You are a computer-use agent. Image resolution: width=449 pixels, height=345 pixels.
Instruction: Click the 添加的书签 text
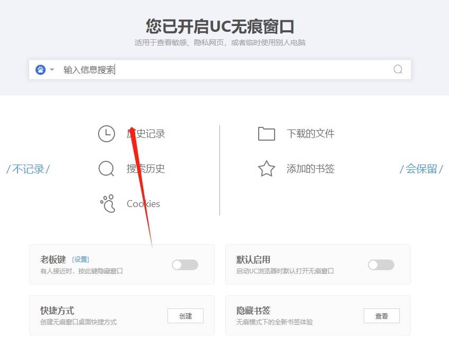click(x=311, y=169)
